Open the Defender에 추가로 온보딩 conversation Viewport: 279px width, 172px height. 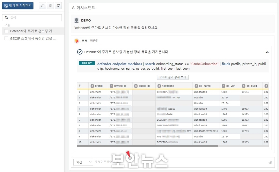[x=33, y=31]
